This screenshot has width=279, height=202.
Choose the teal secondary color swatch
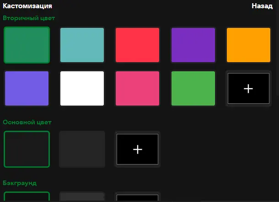click(x=82, y=45)
